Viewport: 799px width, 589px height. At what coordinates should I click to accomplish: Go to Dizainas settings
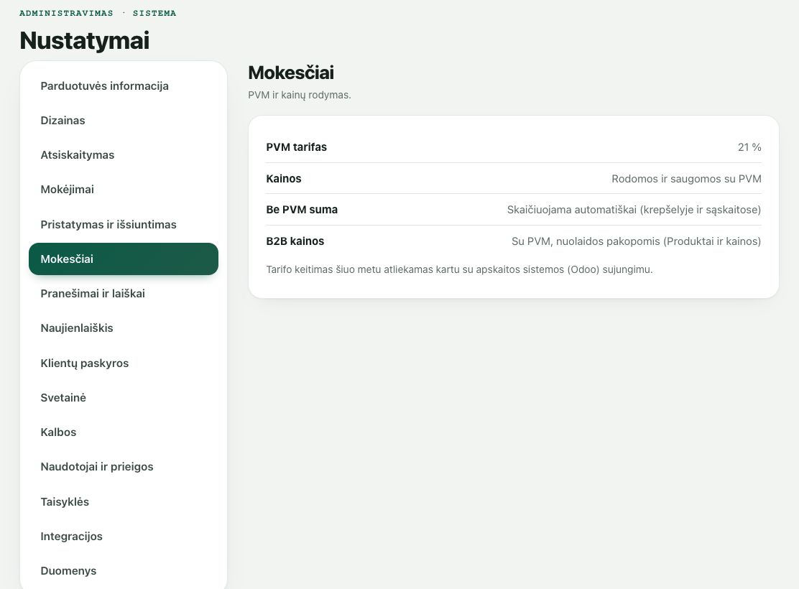(x=124, y=121)
